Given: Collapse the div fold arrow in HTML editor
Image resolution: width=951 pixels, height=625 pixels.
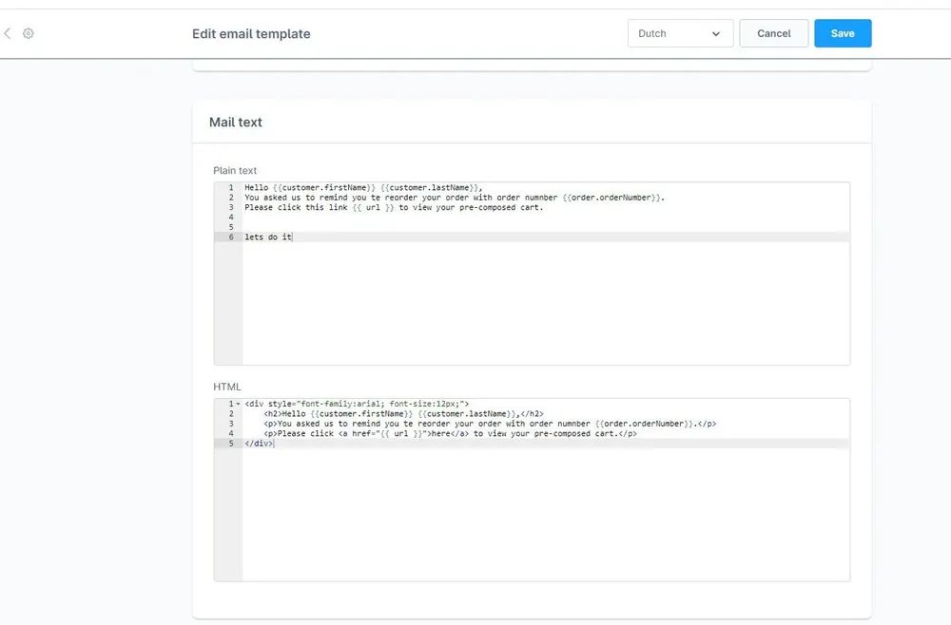Looking at the screenshot, I should pos(239,404).
